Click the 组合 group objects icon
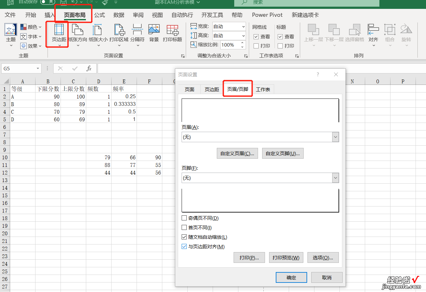Viewport: 426px width, 292px height. coord(390,29)
